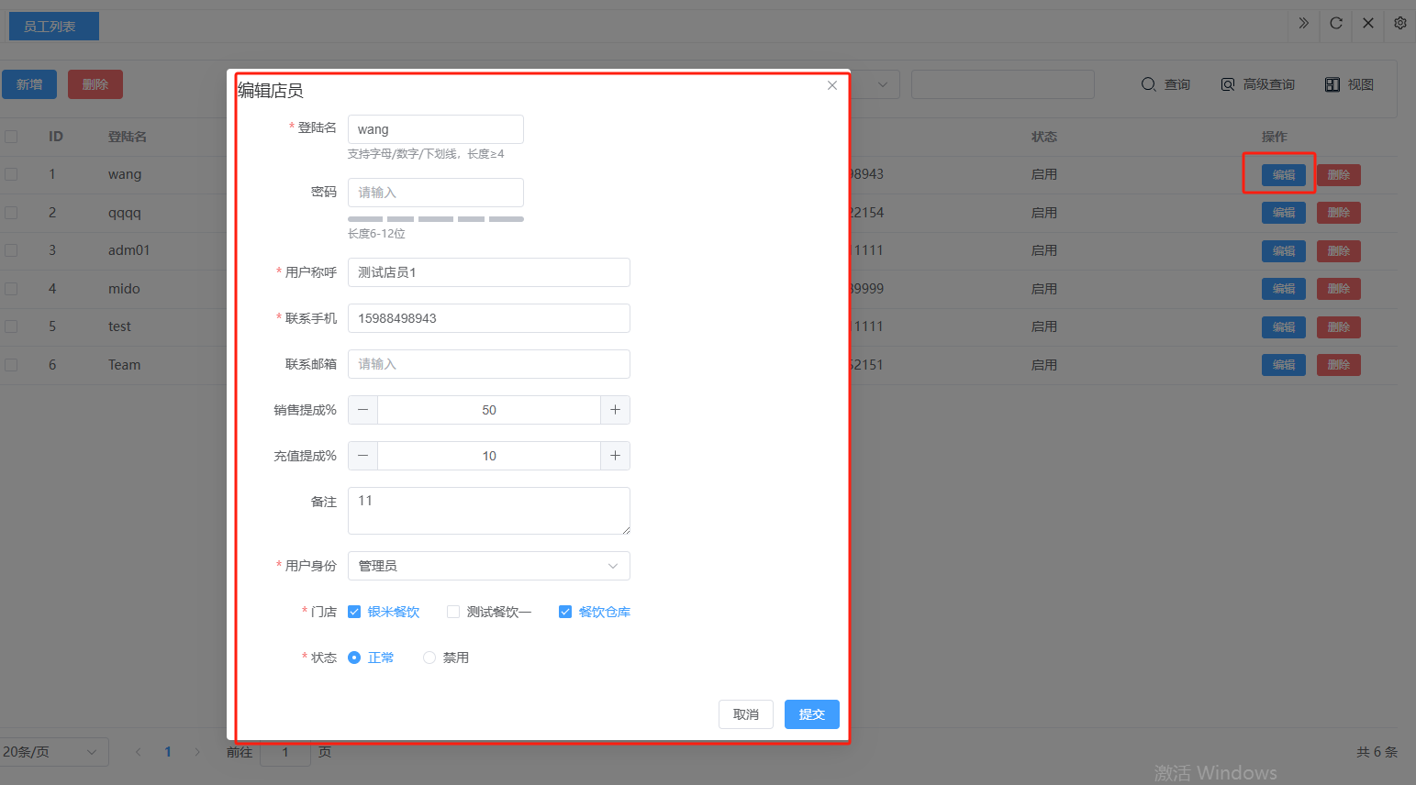Click the plus icon for 销售提成%
Screen dimensions: 1416x785
point(615,410)
